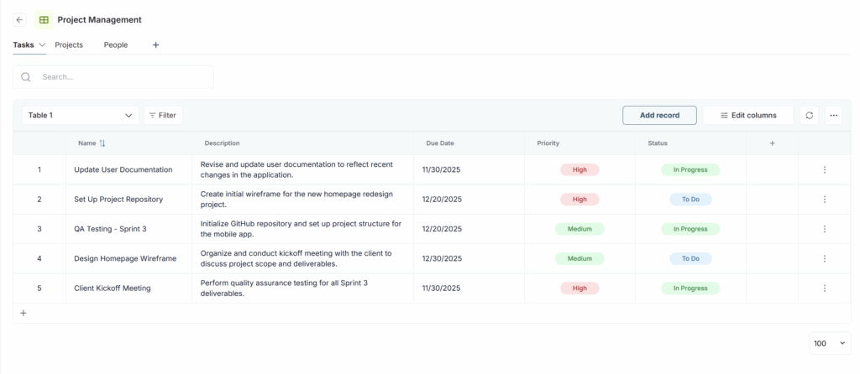This screenshot has height=374, width=860.
Task: Switch to the People tab
Action: pyautogui.click(x=116, y=45)
